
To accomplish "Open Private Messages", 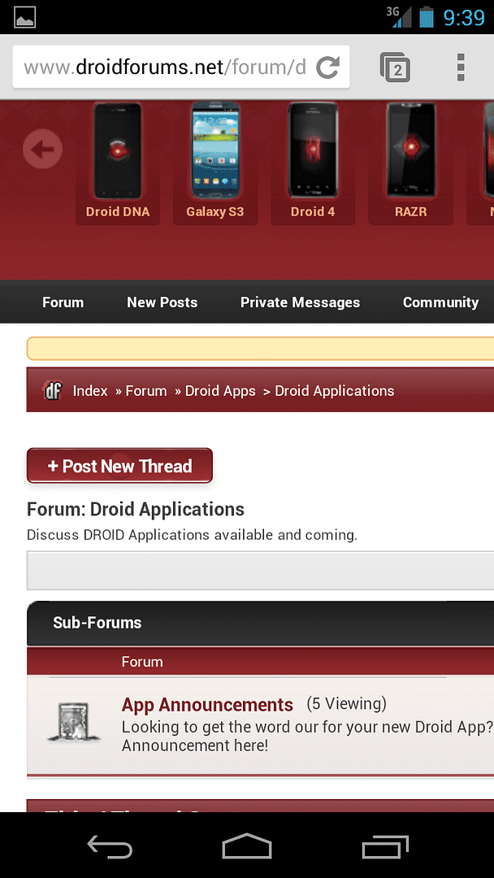I will pos(301,302).
